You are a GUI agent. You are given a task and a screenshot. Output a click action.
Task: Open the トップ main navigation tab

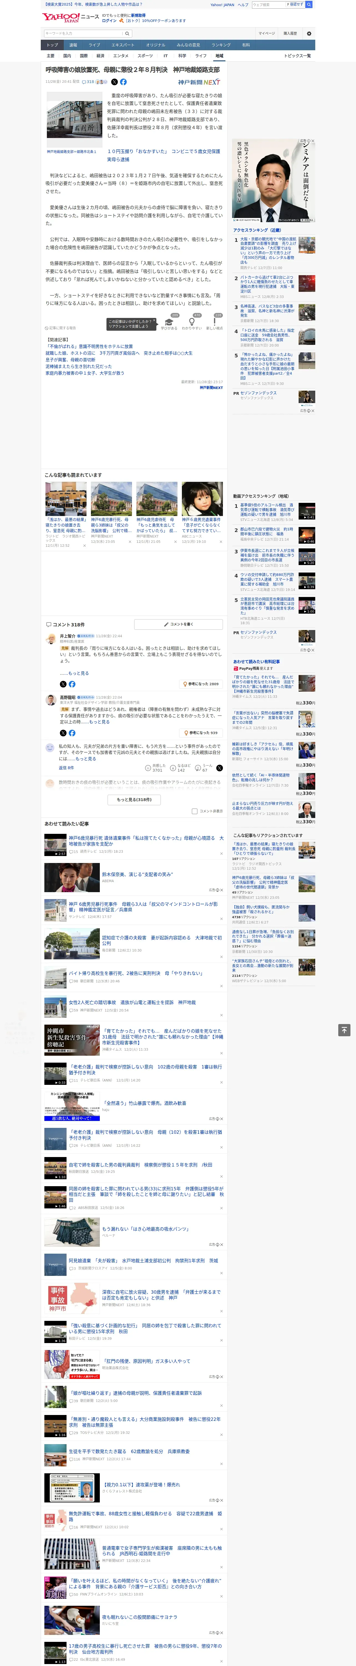pos(52,45)
